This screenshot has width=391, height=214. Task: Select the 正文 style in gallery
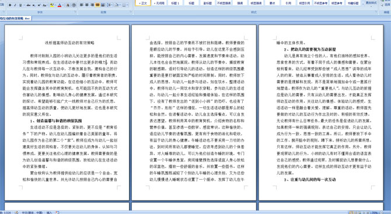click(143, 3)
